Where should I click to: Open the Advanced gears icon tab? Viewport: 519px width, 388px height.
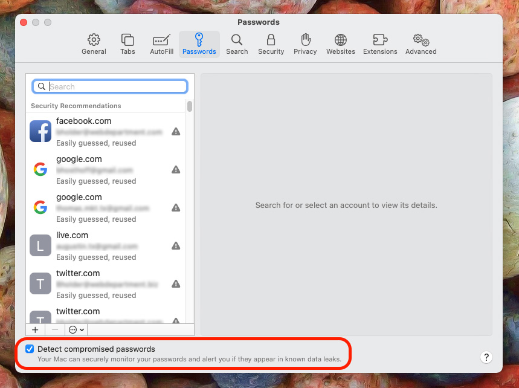421,44
